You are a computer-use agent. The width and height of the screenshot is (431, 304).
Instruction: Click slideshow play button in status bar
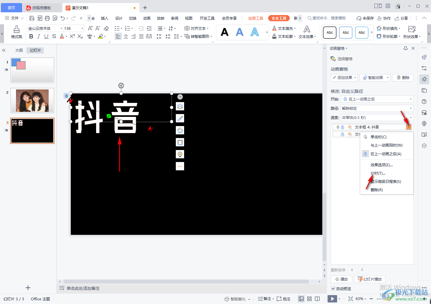click(332, 299)
